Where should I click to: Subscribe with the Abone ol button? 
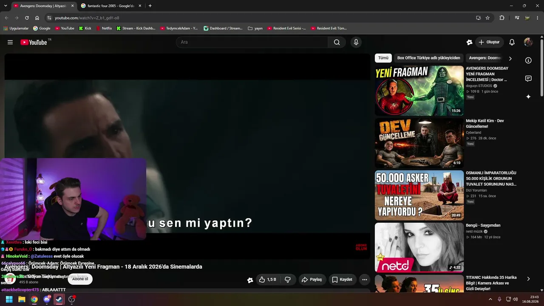click(x=80, y=279)
